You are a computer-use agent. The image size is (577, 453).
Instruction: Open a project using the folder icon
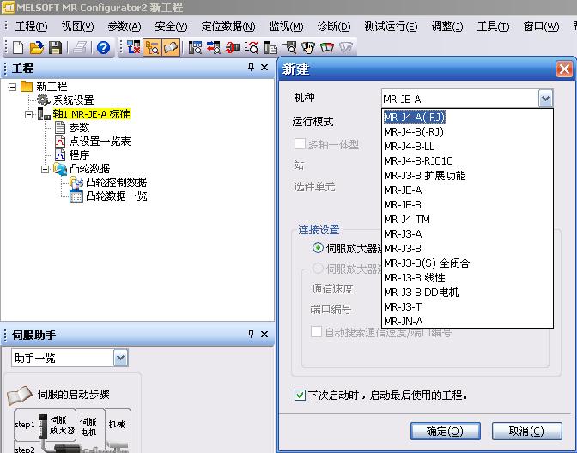point(36,47)
